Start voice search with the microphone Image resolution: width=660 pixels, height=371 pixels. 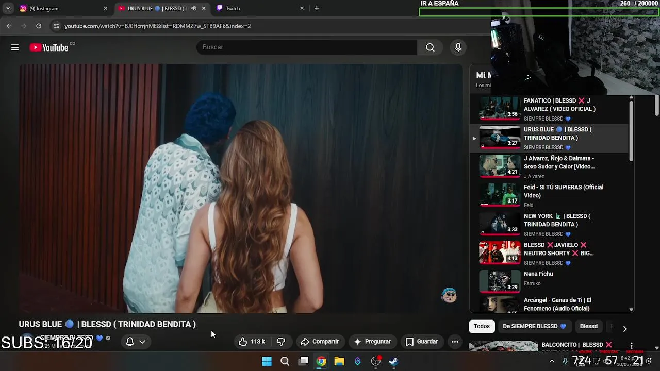pyautogui.click(x=458, y=47)
